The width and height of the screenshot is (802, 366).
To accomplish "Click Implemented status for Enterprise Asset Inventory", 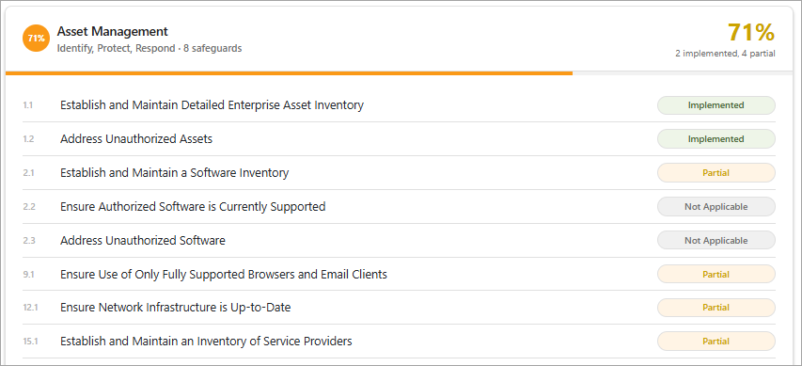I will pyautogui.click(x=716, y=105).
